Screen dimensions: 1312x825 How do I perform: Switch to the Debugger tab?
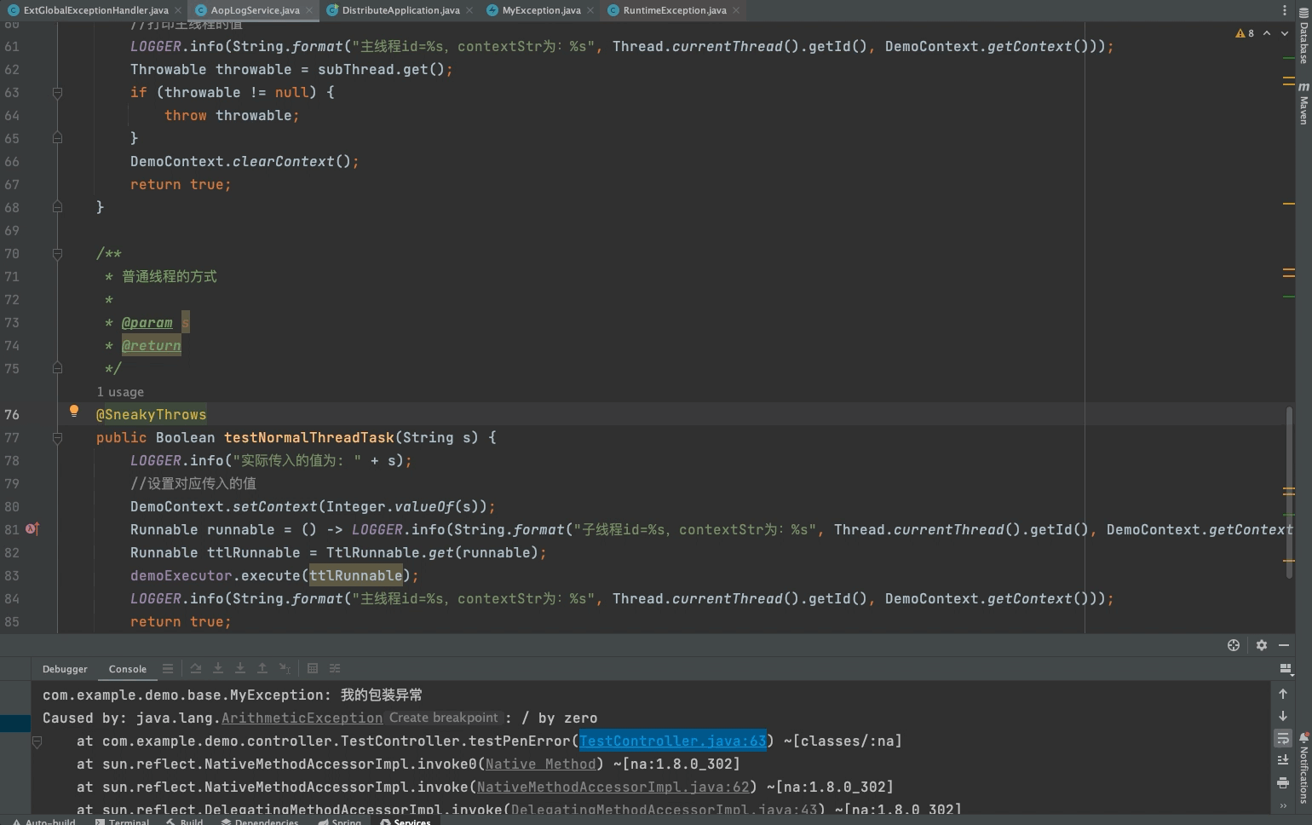pos(65,669)
